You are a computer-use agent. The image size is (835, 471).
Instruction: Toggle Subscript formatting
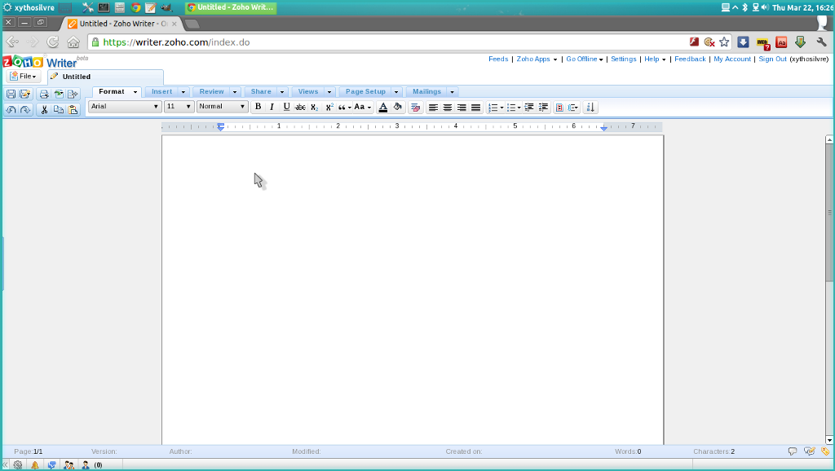(x=314, y=107)
